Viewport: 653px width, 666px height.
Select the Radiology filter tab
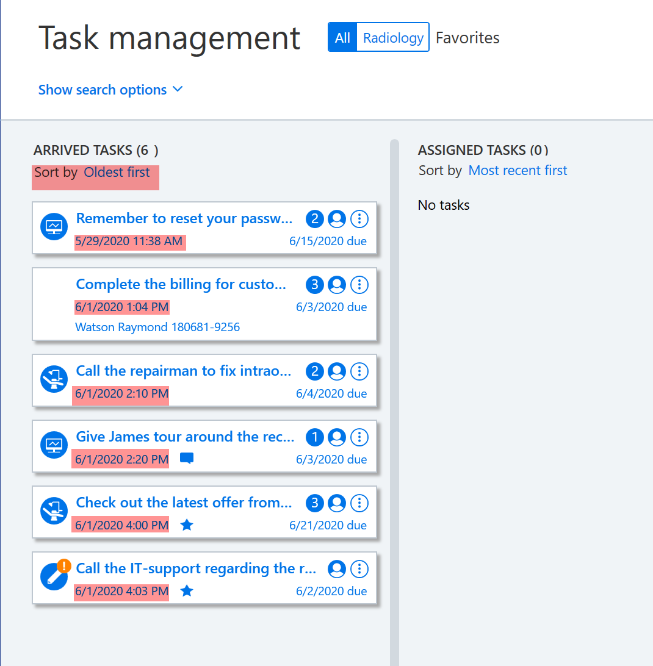coord(393,37)
